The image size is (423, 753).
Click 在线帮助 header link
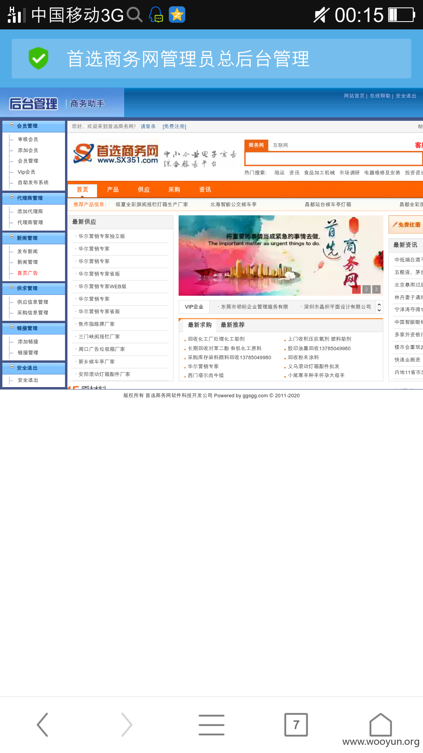[380, 96]
